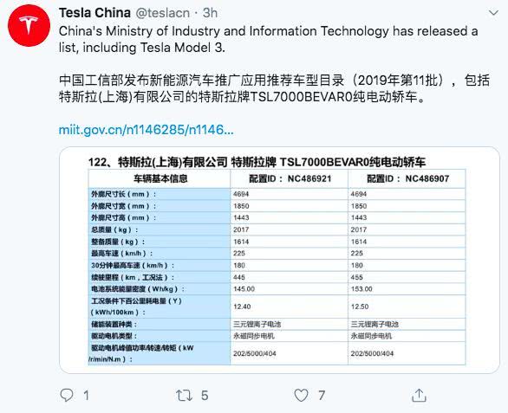Click the table title with TSL7000BEVAR0
The height and width of the screenshot is (413, 508).
(257, 162)
